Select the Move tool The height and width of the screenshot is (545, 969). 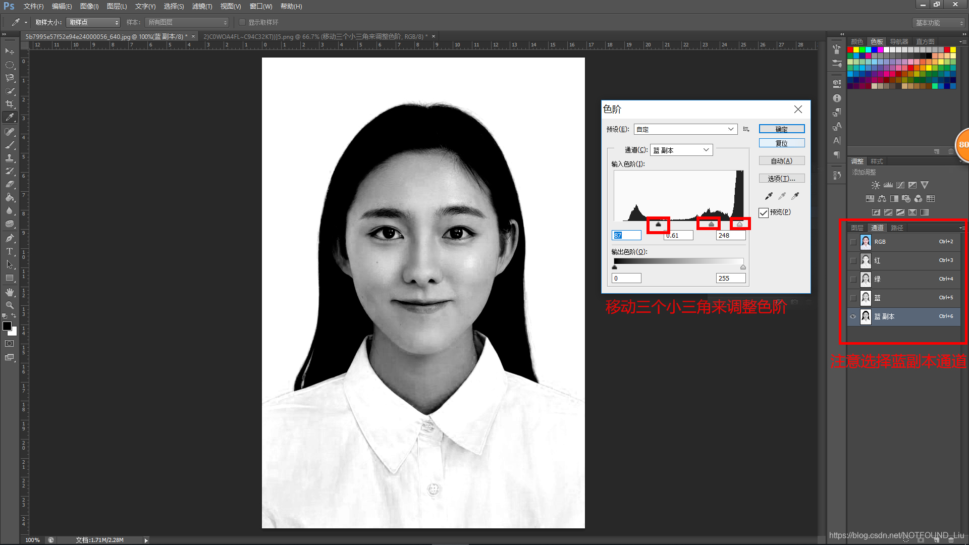point(10,51)
